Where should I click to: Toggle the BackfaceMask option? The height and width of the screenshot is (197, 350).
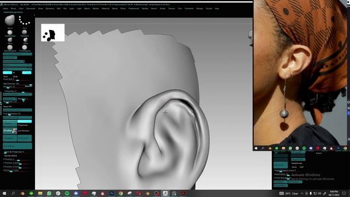(x=11, y=155)
